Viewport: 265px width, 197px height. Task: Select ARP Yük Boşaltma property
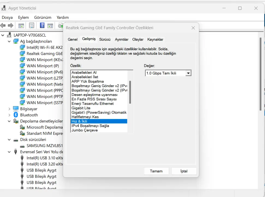pyautogui.click(x=99, y=81)
